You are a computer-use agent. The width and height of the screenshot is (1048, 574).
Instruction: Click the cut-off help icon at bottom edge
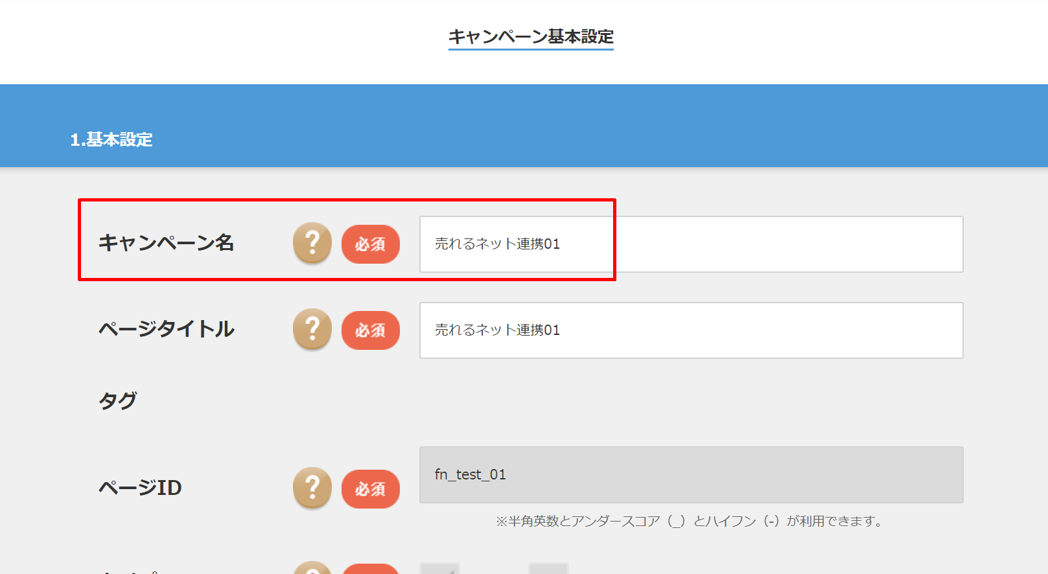point(312,568)
